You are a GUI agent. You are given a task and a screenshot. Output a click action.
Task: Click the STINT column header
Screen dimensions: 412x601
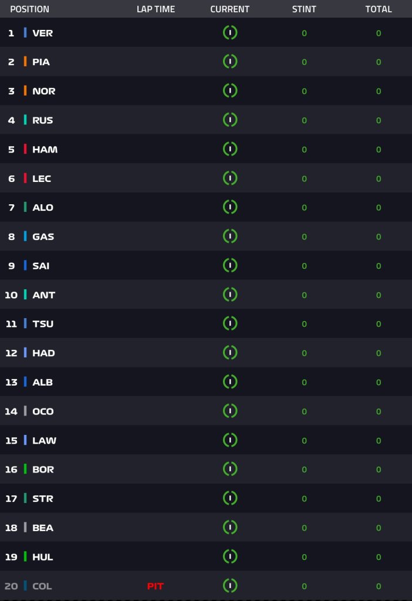pos(304,9)
